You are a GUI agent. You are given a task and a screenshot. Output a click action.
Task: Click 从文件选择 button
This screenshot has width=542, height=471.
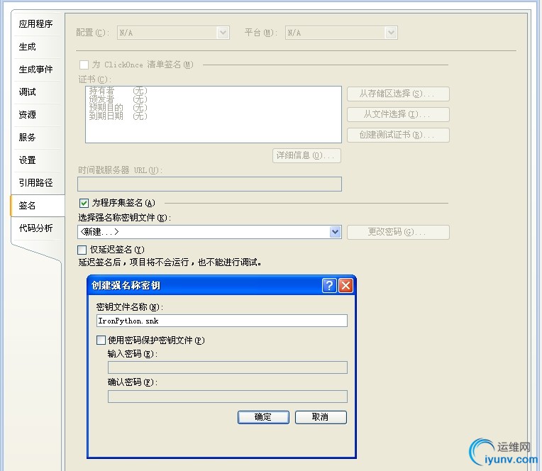pyautogui.click(x=398, y=114)
